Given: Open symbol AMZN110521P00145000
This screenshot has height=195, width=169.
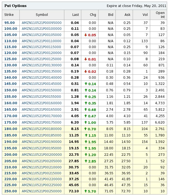Looking at the screenshot, I should tap(41, 84).
